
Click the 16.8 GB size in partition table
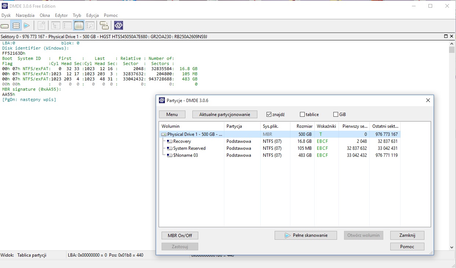(x=188, y=69)
